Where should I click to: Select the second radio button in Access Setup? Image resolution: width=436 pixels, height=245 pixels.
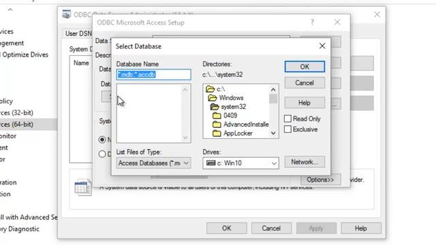[x=102, y=154]
